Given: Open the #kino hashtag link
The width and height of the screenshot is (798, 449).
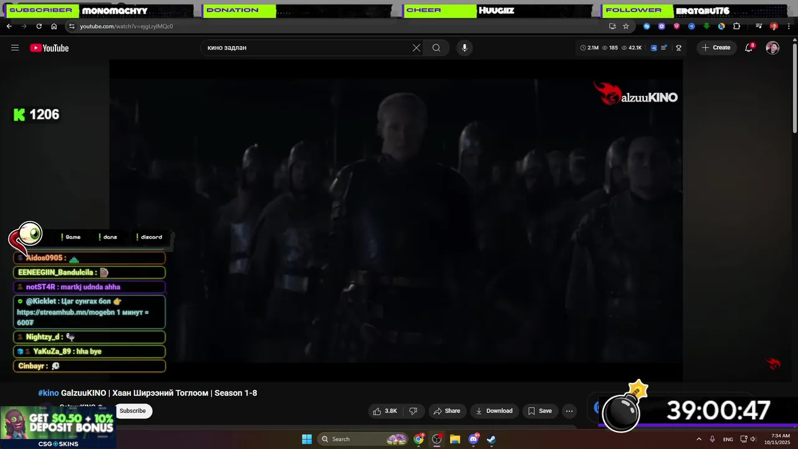Looking at the screenshot, I should point(48,393).
